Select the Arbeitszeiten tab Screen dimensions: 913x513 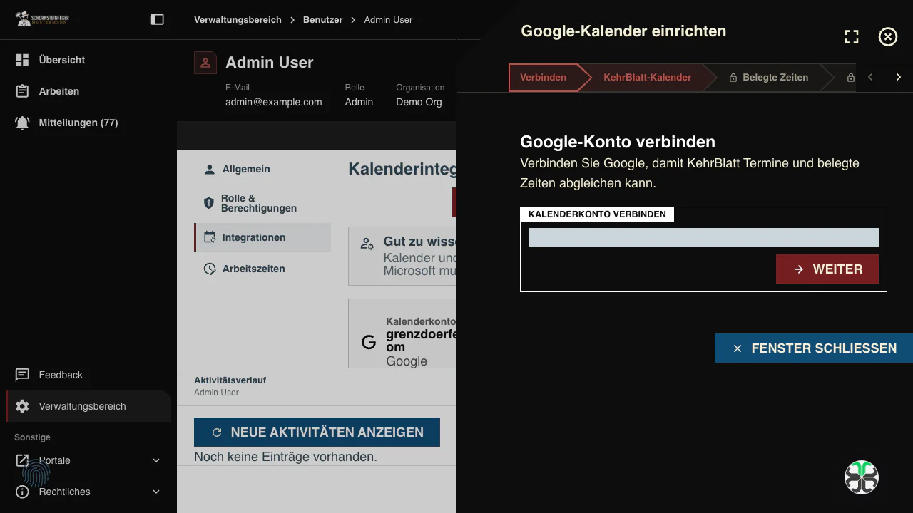(x=262, y=269)
